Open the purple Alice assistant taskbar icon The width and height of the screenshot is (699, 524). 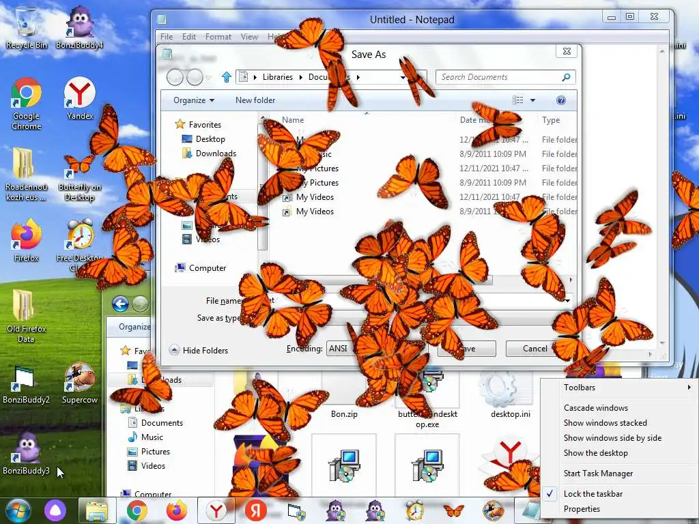[55, 510]
